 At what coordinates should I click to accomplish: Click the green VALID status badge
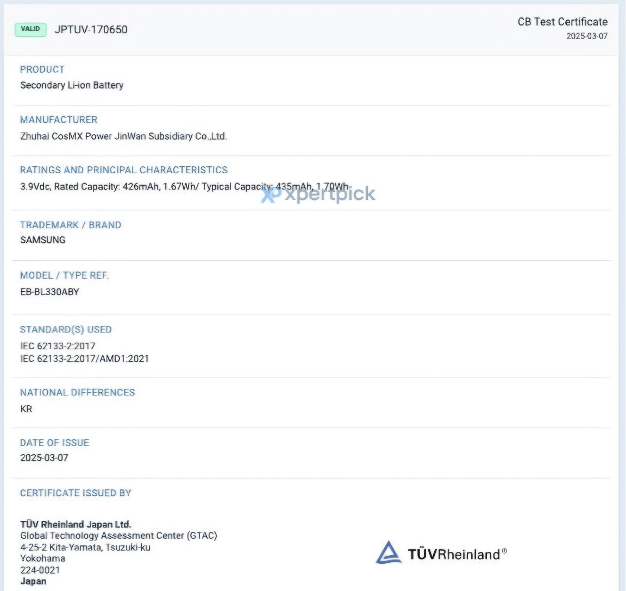click(30, 29)
